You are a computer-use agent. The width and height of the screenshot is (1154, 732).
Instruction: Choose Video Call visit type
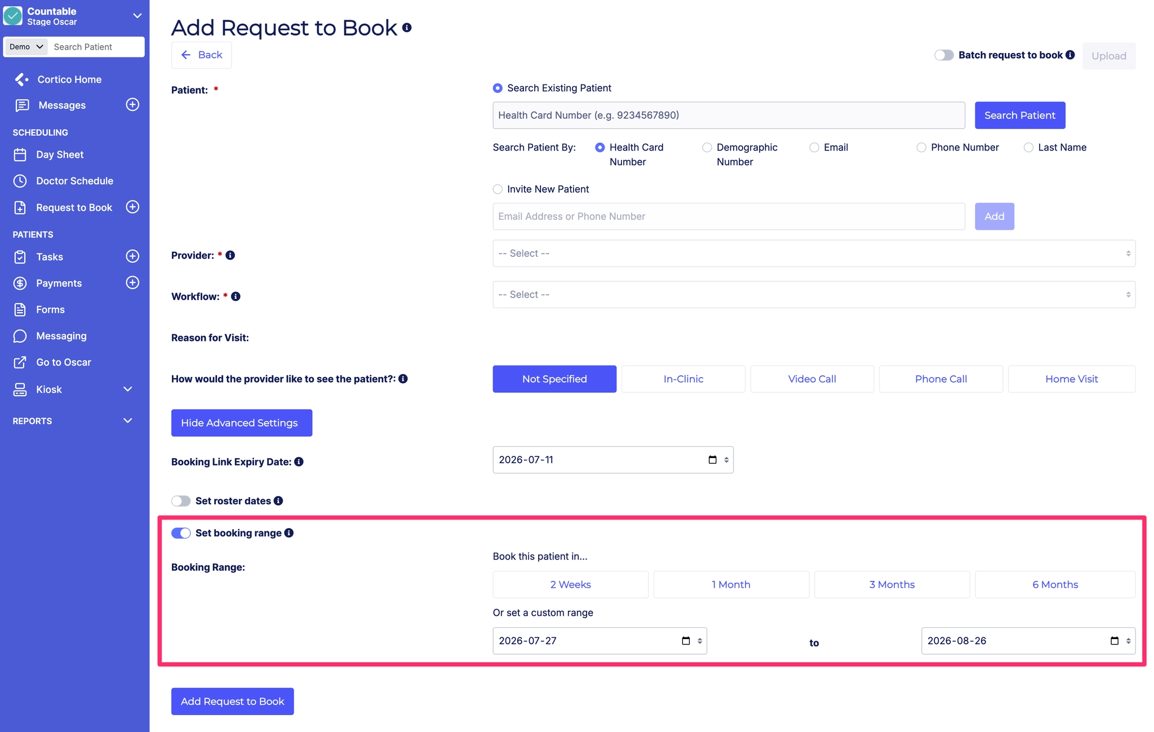point(812,379)
